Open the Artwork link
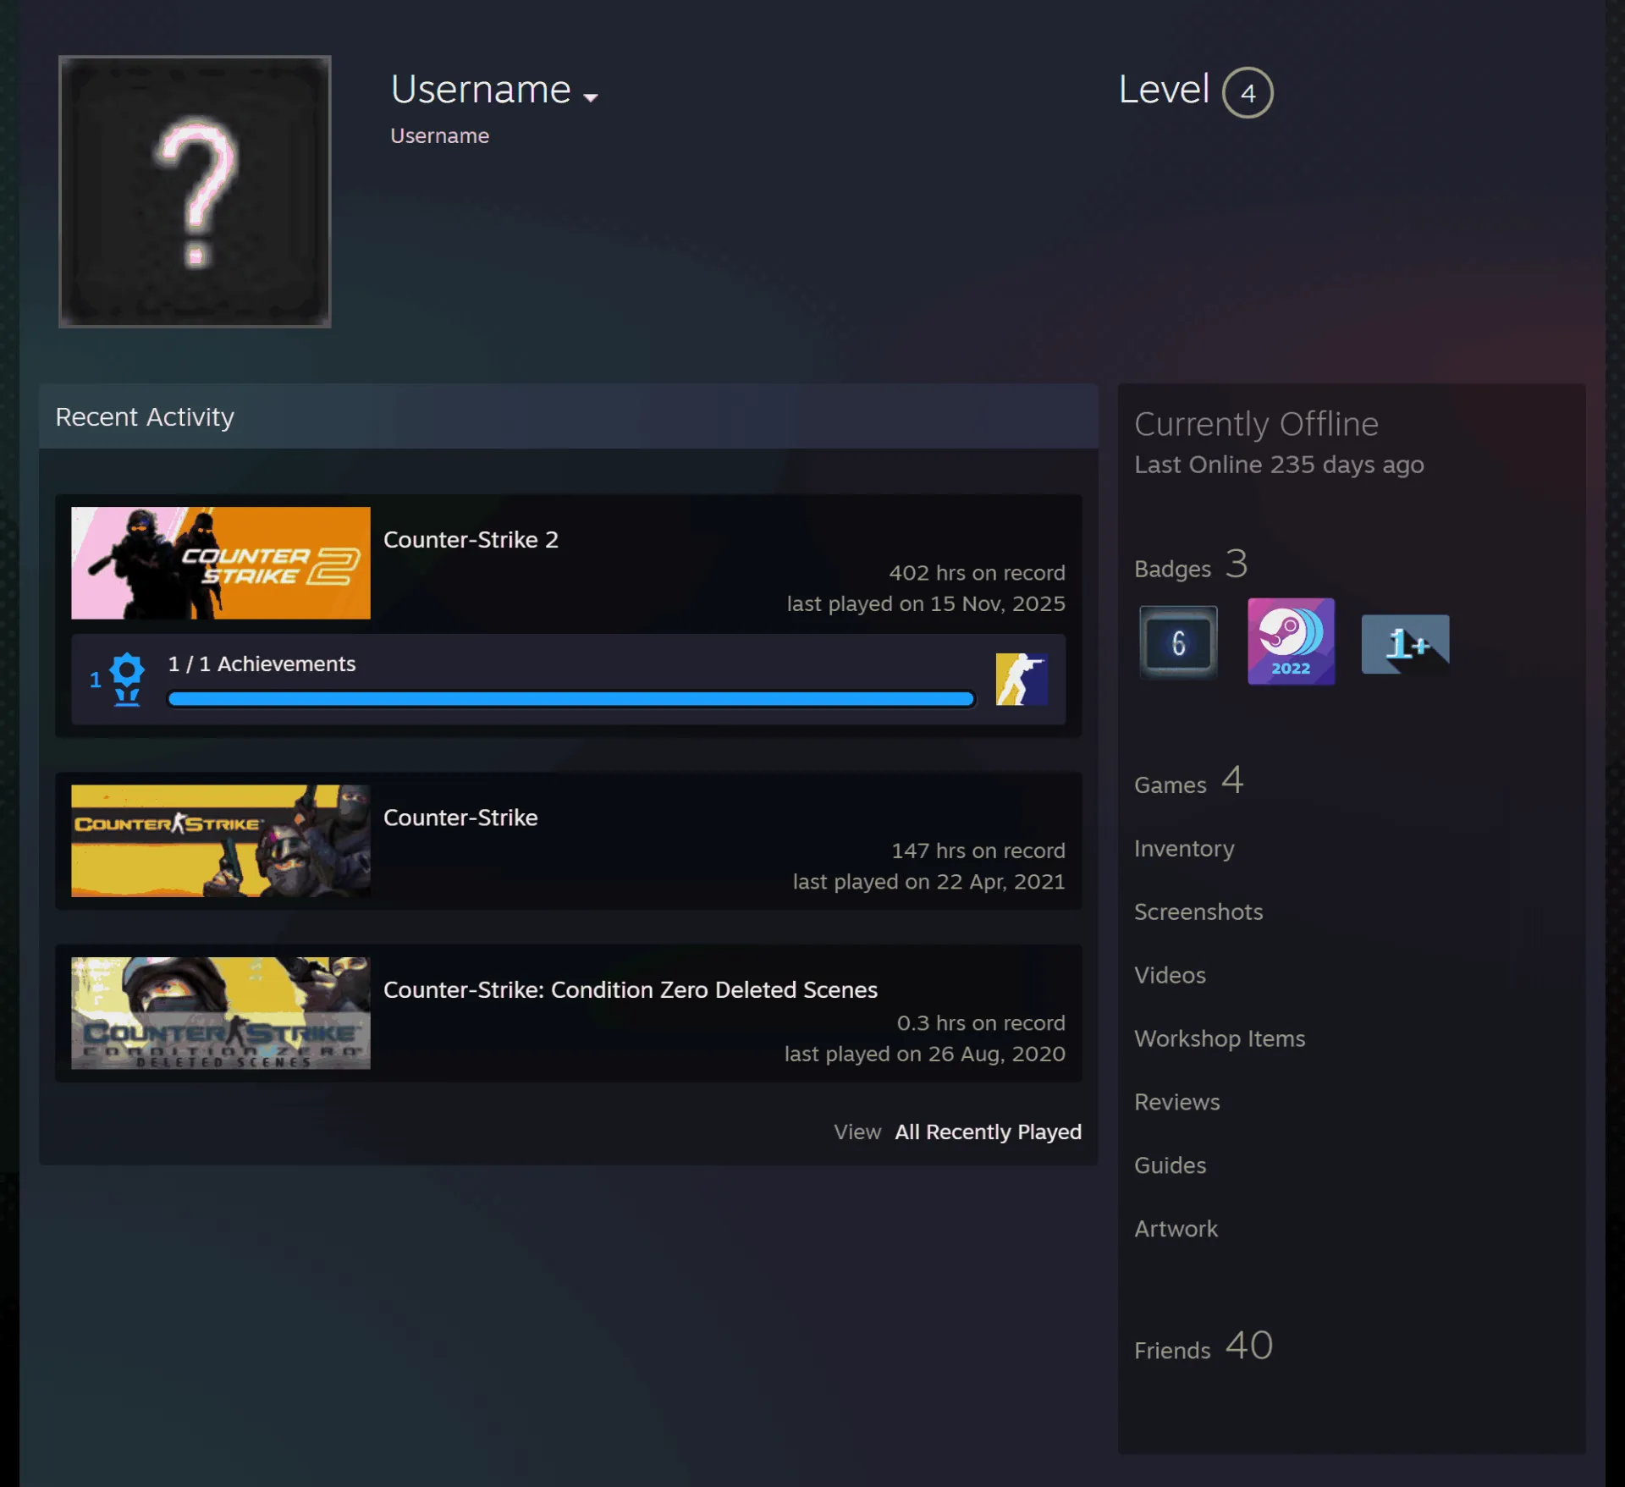1625x1487 pixels. coord(1176,1229)
